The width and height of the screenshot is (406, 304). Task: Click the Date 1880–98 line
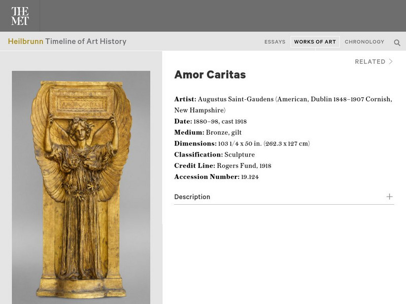pos(211,122)
